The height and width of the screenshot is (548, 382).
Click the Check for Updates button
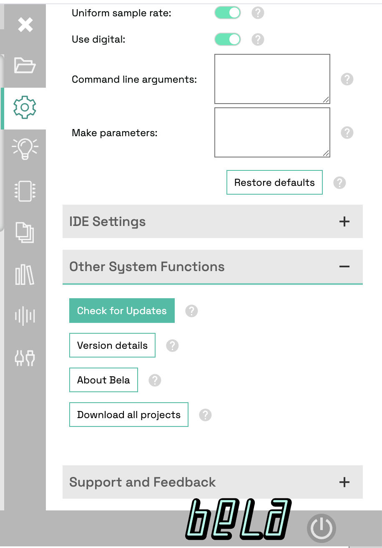coord(122,311)
